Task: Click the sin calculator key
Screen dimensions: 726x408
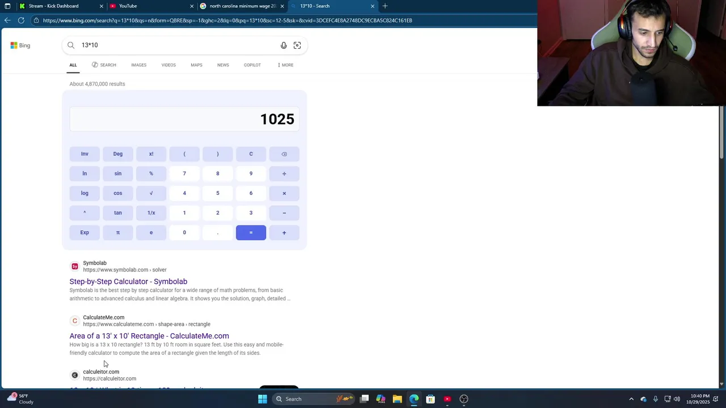Action: click(118, 173)
